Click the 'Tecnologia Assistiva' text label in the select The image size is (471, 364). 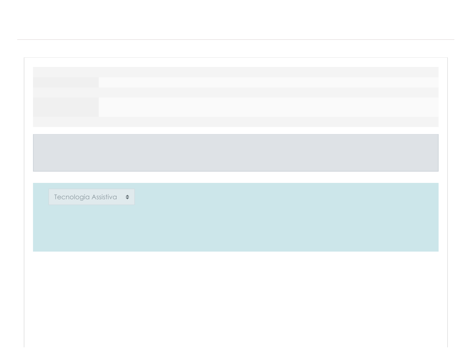point(85,197)
